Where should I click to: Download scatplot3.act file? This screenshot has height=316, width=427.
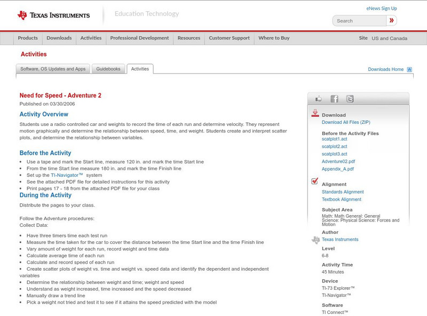click(x=335, y=154)
